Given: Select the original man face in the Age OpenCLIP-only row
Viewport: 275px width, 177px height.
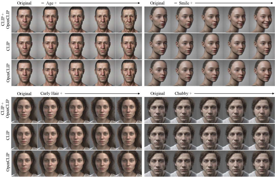Looking at the screenshot, I should click(24, 73).
